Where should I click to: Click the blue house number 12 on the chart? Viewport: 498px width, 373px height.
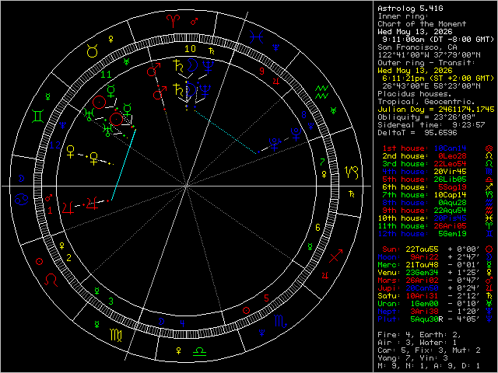click(54, 145)
